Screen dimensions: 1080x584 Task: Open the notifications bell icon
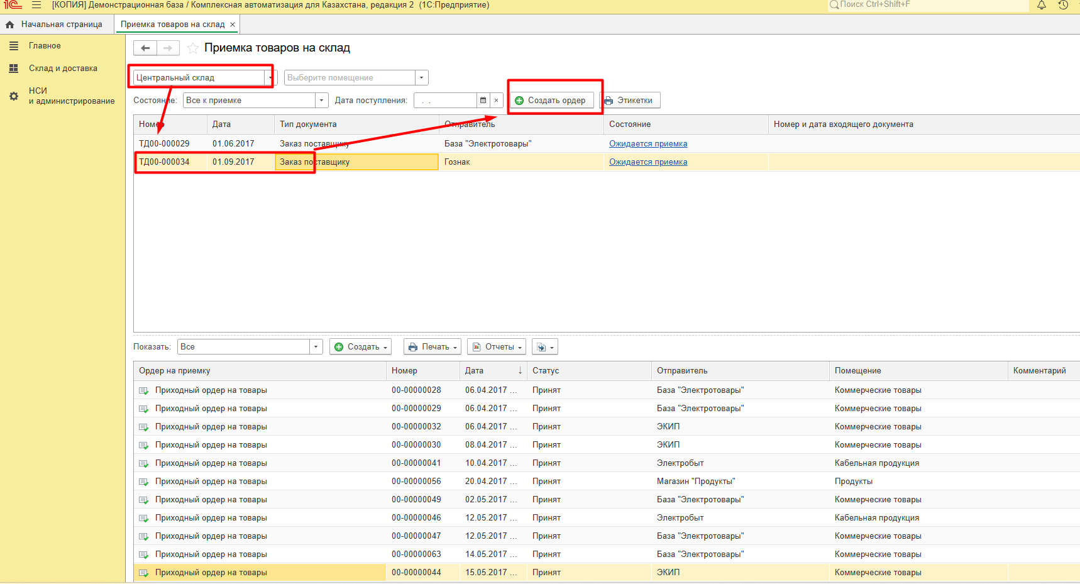[1042, 5]
